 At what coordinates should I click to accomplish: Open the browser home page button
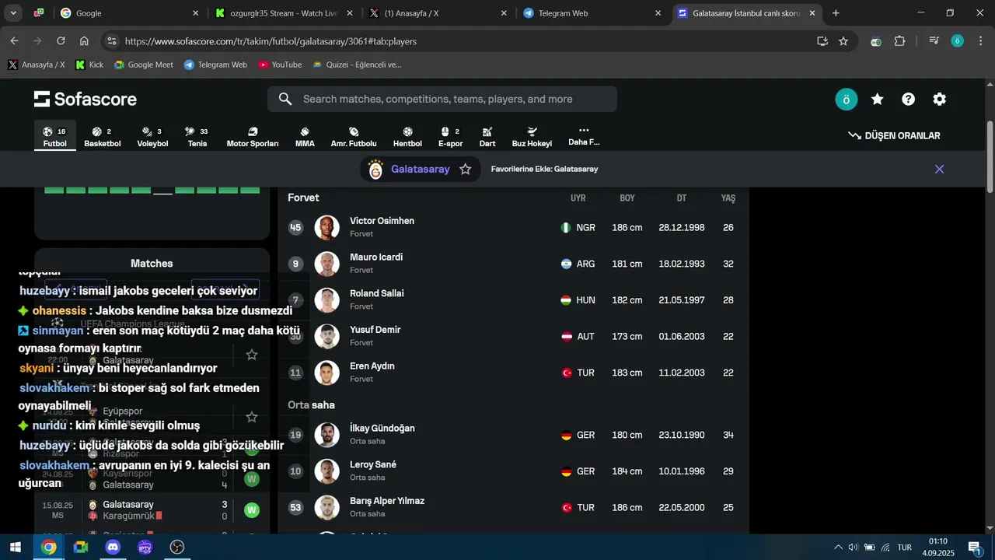point(84,41)
